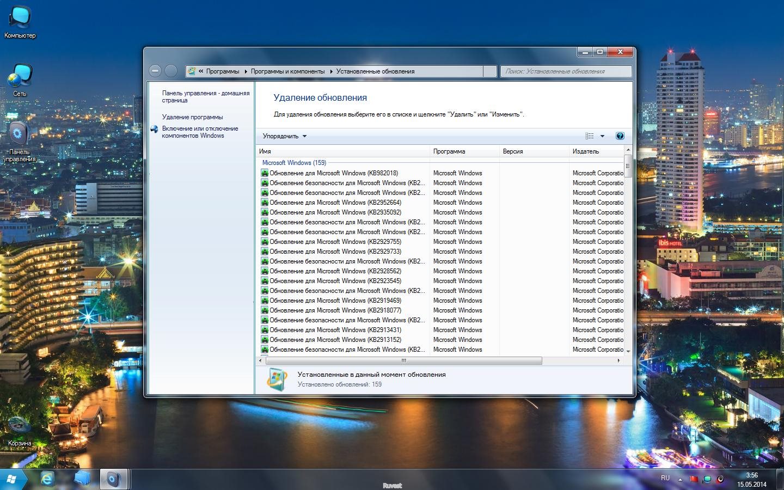Click the vertical scrollbar up arrow

coord(628,150)
